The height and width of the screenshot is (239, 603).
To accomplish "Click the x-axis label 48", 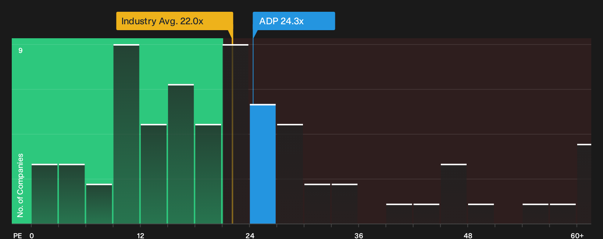I will 468,235.
